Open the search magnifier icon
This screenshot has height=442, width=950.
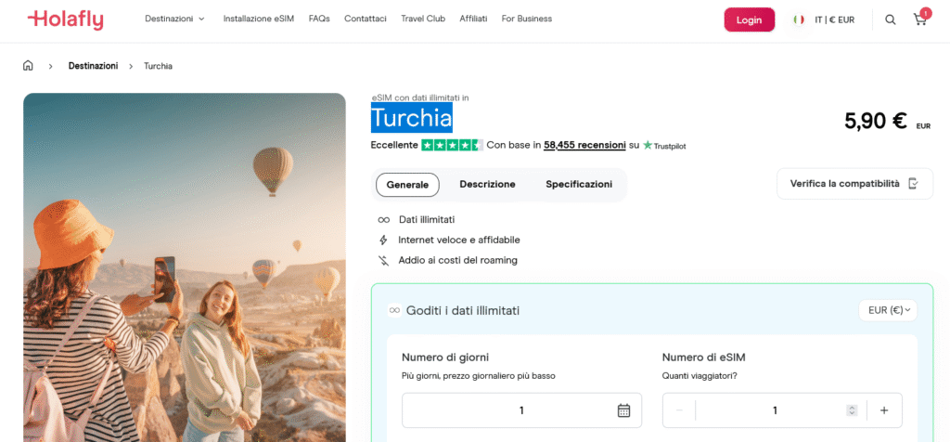tap(890, 19)
